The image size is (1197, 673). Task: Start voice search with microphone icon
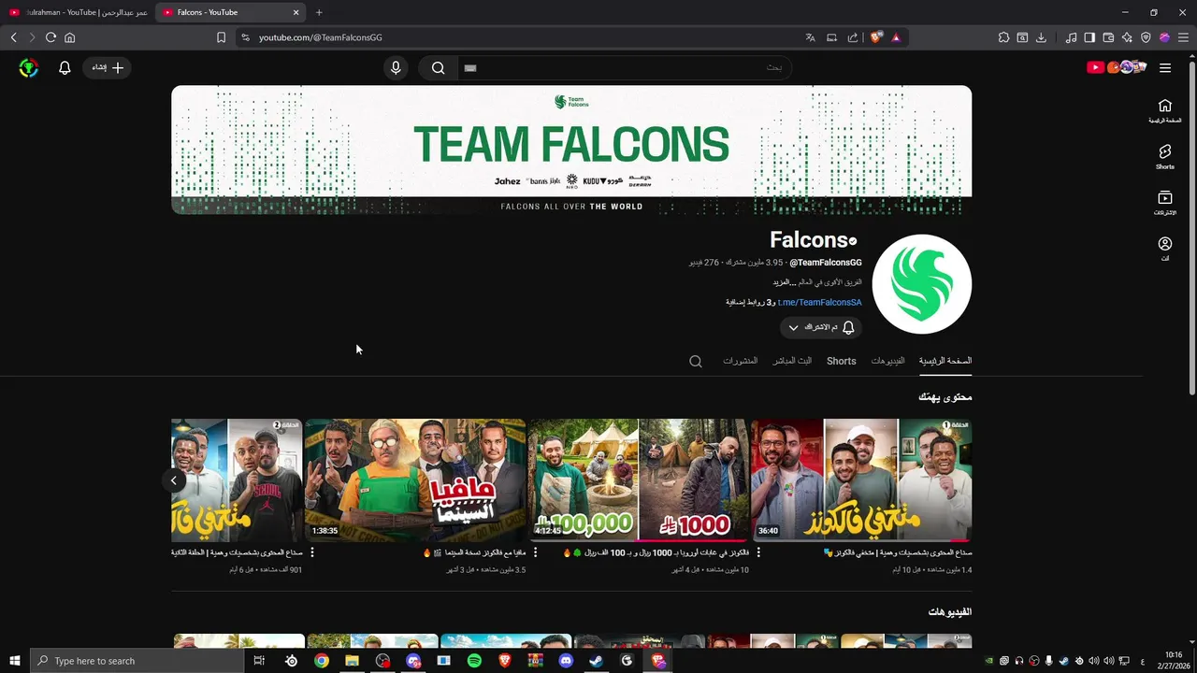(x=396, y=68)
